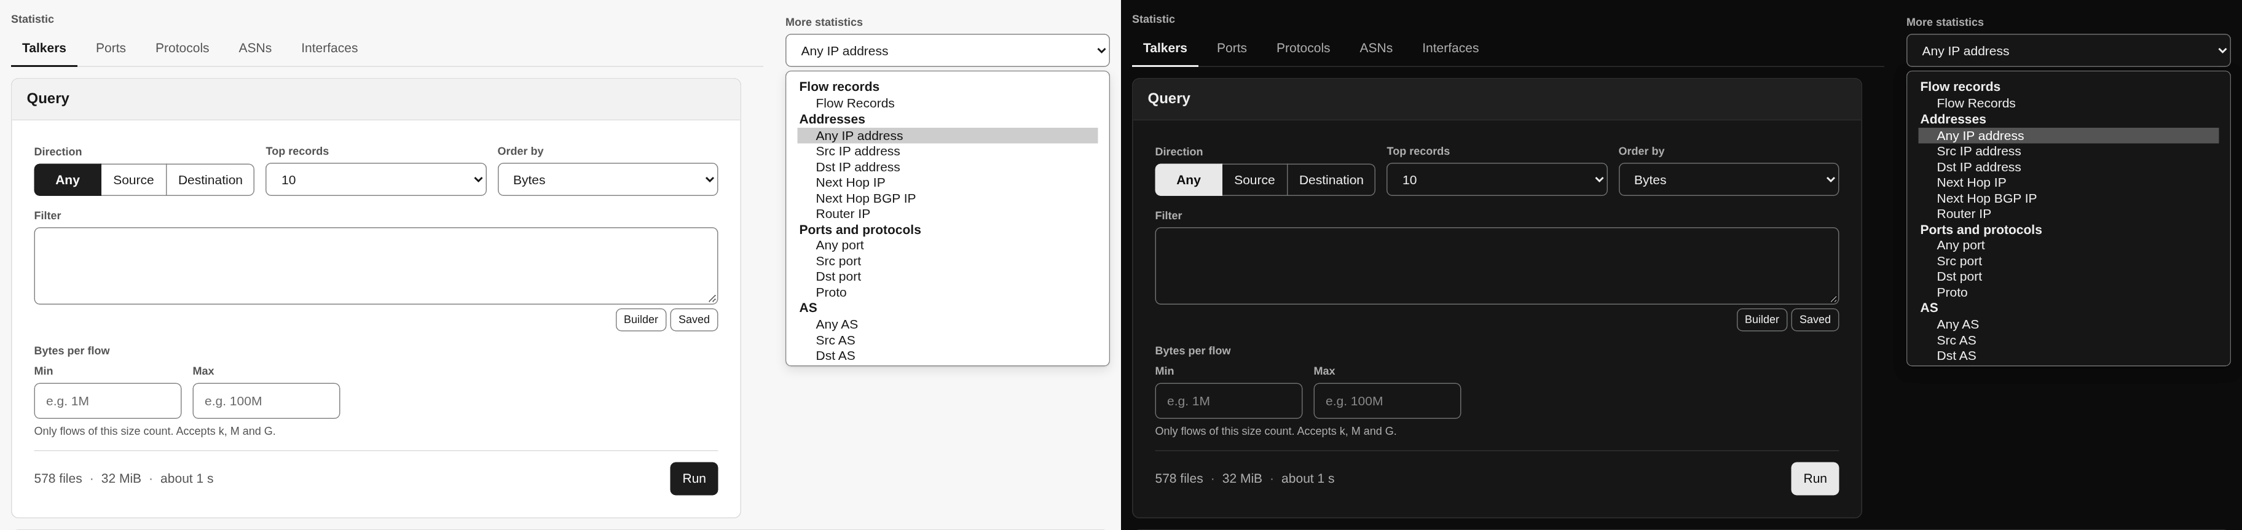2242x530 pixels.
Task: Choose Src port in light list
Action: pos(948,261)
